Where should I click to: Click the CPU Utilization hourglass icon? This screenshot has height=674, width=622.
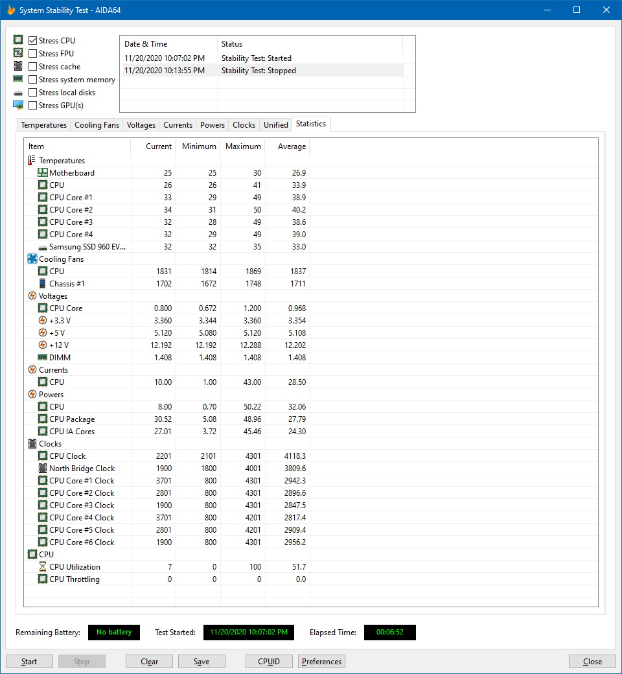pyautogui.click(x=43, y=567)
